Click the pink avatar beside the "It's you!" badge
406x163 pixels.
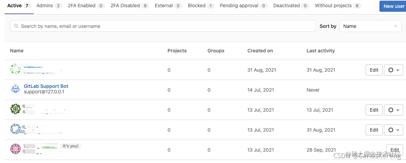pos(16,149)
